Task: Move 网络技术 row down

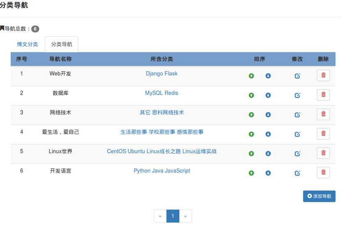Action: click(x=268, y=114)
